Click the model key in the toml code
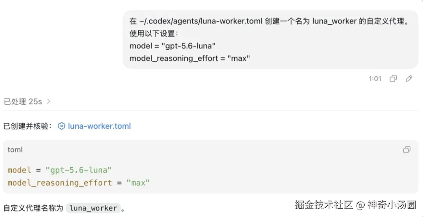This screenshot has width=423, height=217. [x=20, y=170]
